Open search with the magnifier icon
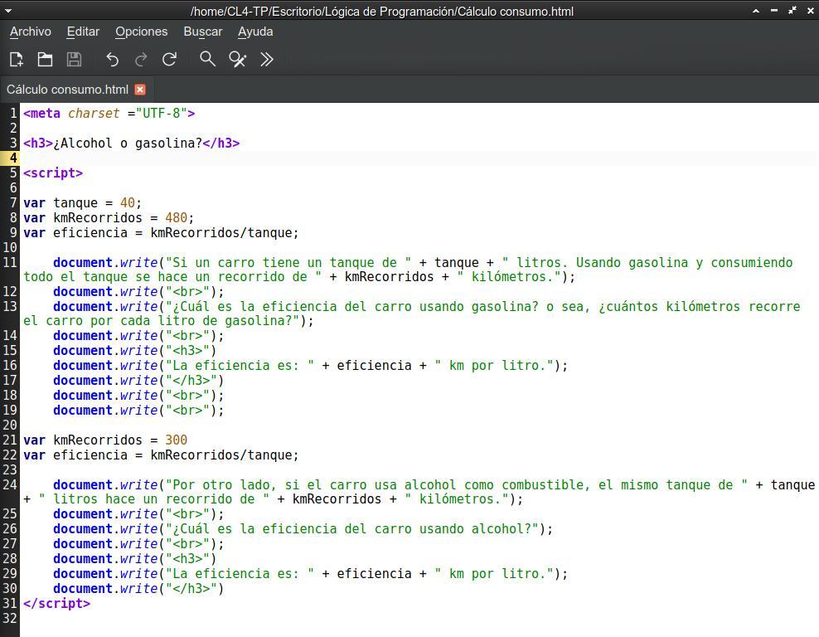Viewport: 819px width, 637px height. click(207, 59)
